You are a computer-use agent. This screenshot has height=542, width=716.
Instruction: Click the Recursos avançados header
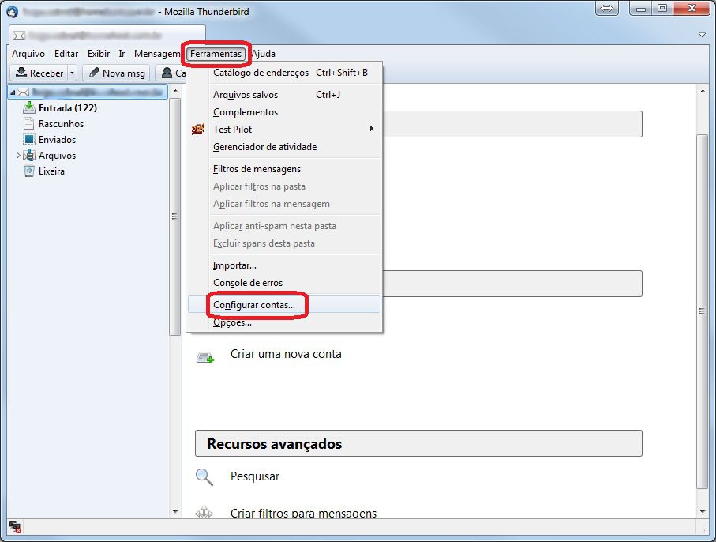[x=418, y=443]
